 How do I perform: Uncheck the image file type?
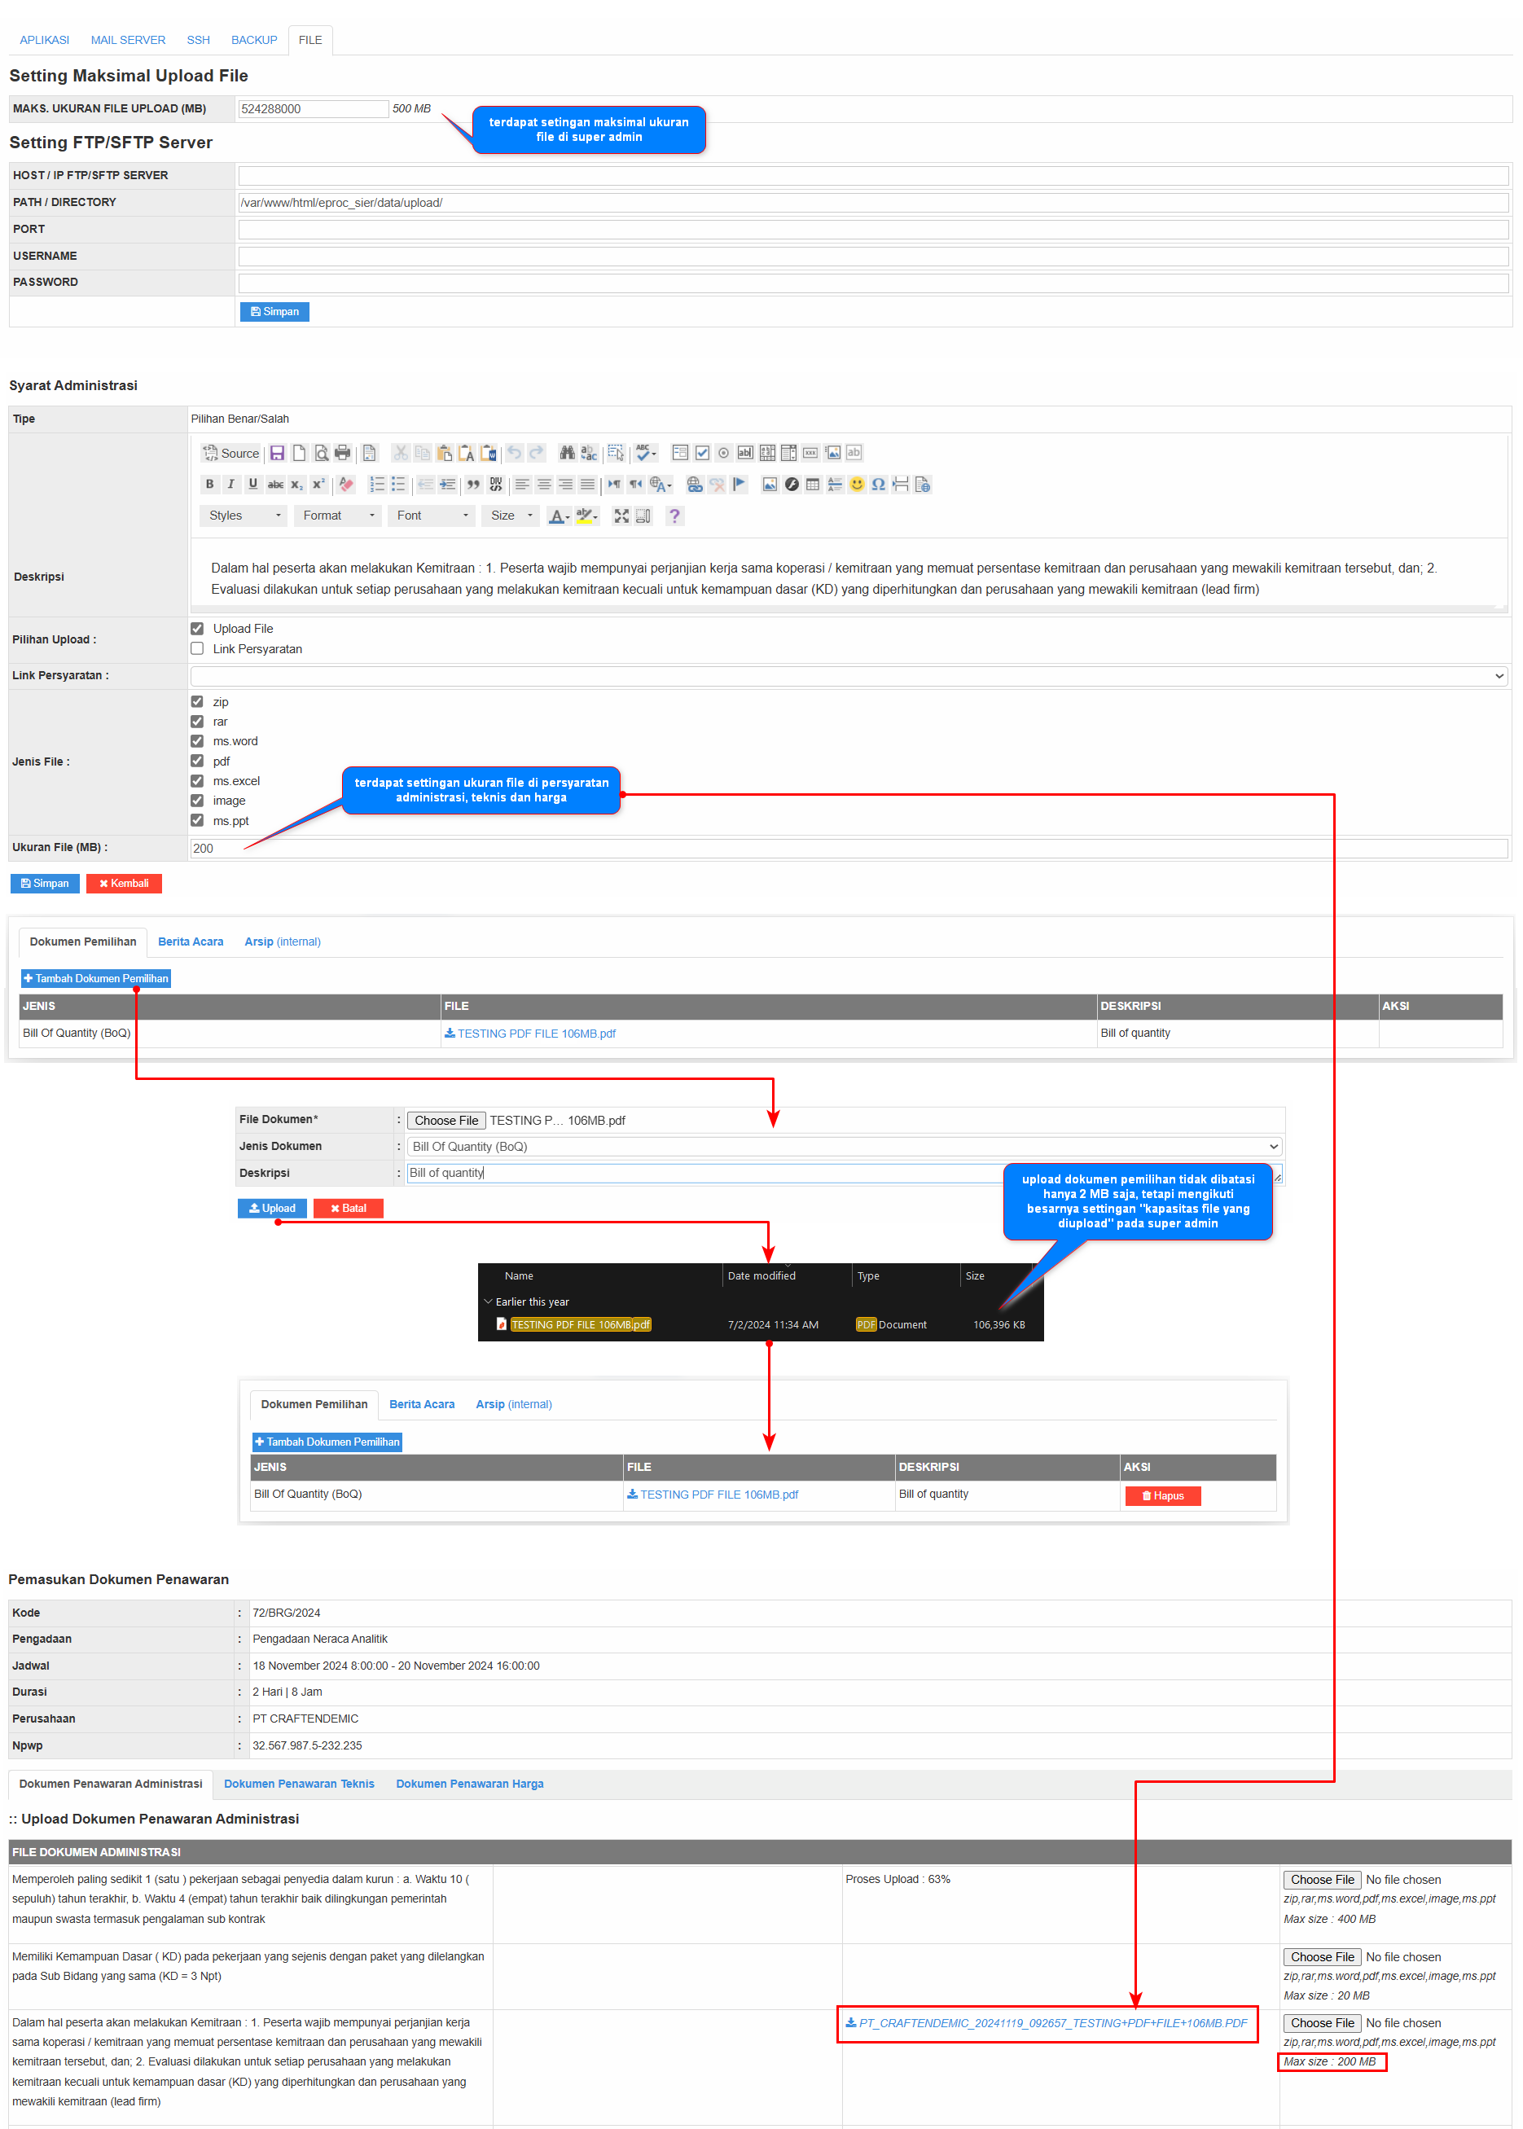[x=197, y=800]
